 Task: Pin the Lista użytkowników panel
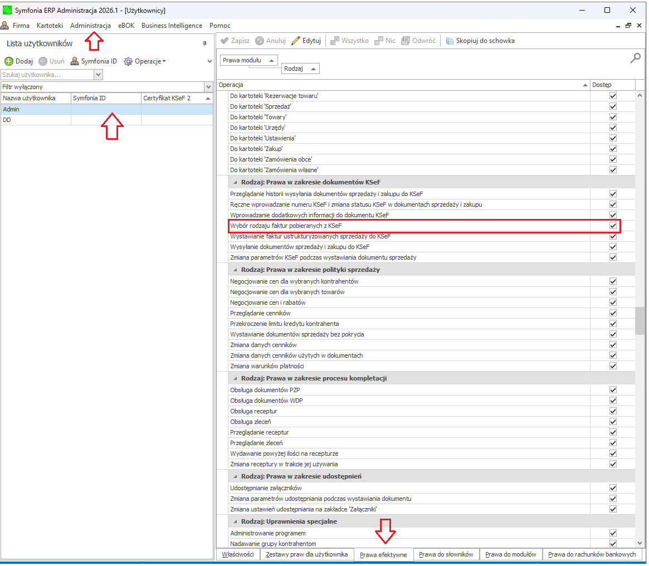click(x=204, y=43)
